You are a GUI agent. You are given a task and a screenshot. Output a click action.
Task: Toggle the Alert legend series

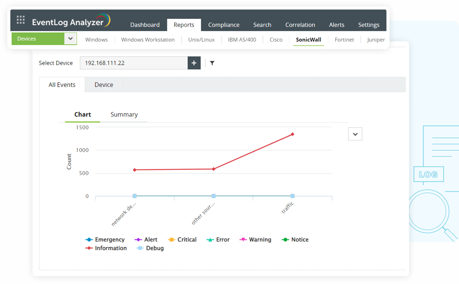pos(146,239)
